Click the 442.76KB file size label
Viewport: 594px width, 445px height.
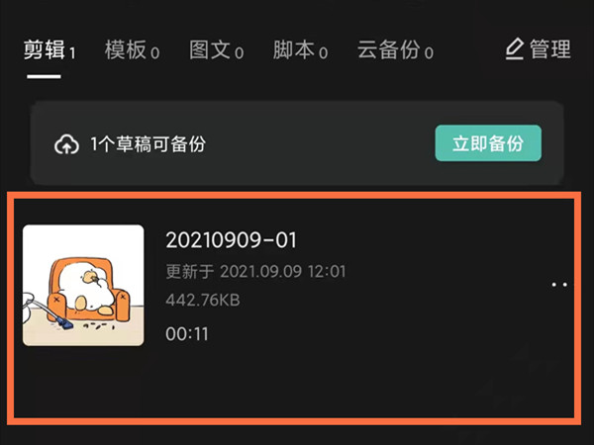click(203, 301)
